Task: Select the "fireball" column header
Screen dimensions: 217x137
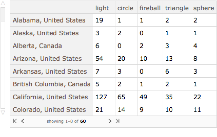Action: coord(150,8)
